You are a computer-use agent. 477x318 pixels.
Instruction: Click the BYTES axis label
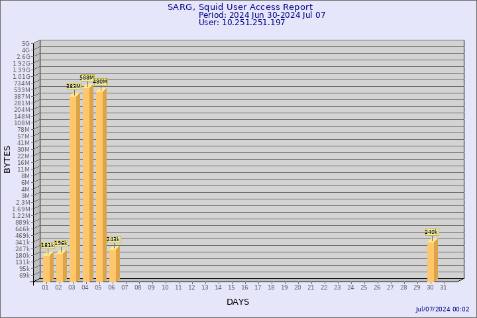[x=7, y=159]
